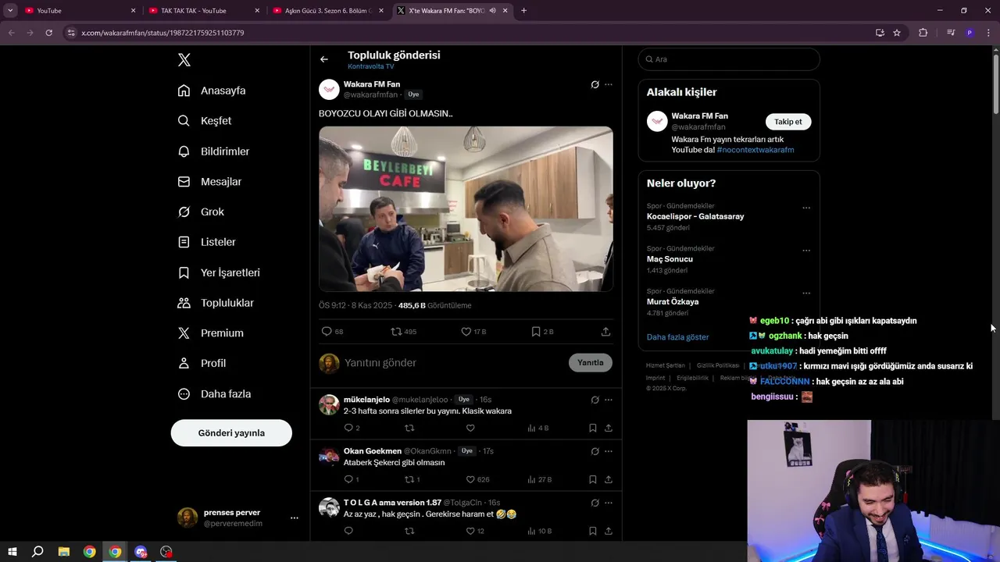Image resolution: width=1000 pixels, height=562 pixels.
Task: Bookmark Okan Goekmen's reply
Action: [593, 479]
